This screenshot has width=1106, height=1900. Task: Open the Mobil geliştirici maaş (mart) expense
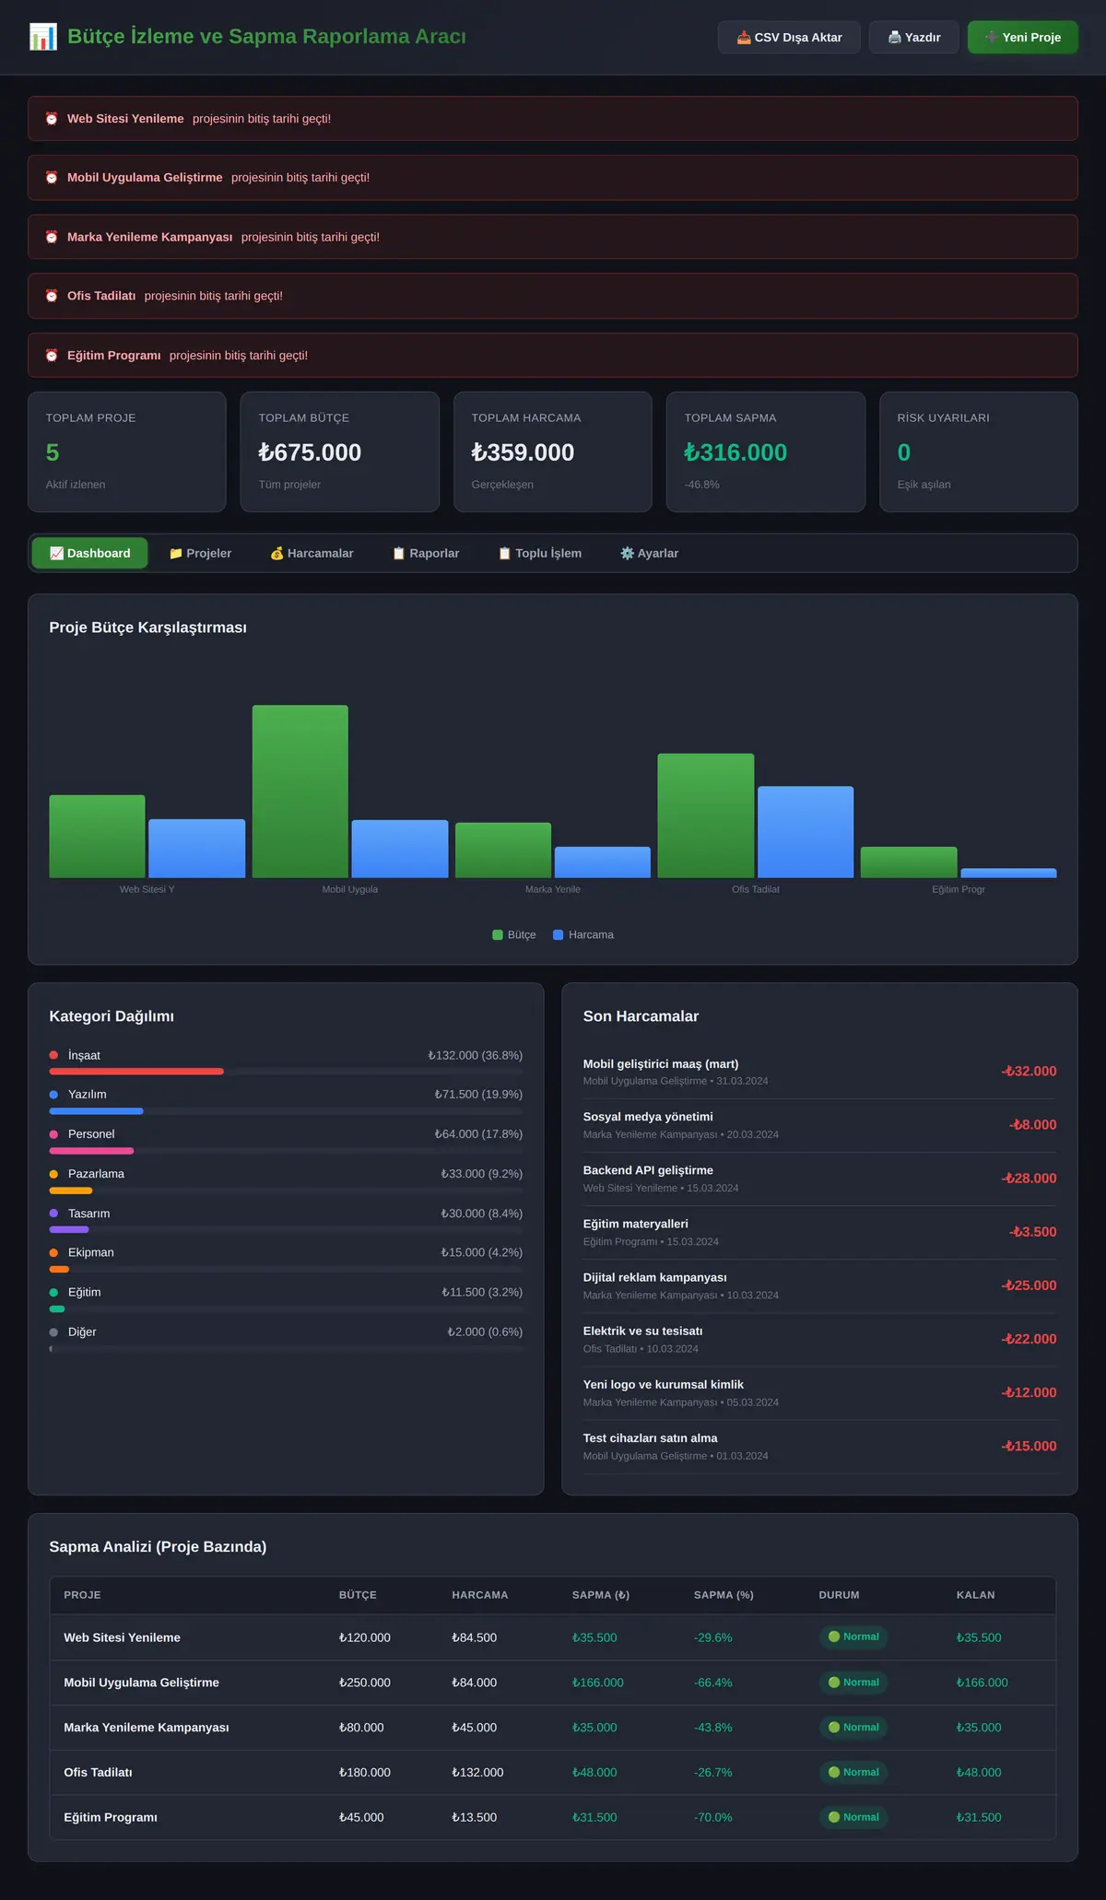[819, 1072]
